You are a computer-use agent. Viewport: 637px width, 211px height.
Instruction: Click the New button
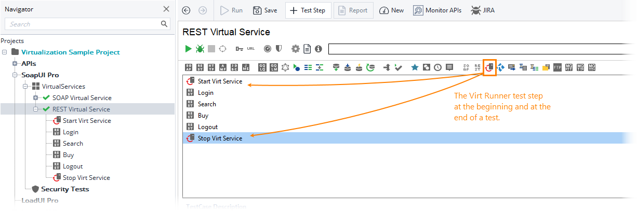point(392,10)
